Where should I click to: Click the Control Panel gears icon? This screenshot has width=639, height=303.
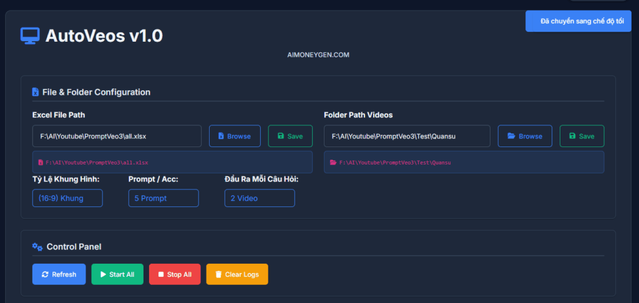[x=37, y=247]
